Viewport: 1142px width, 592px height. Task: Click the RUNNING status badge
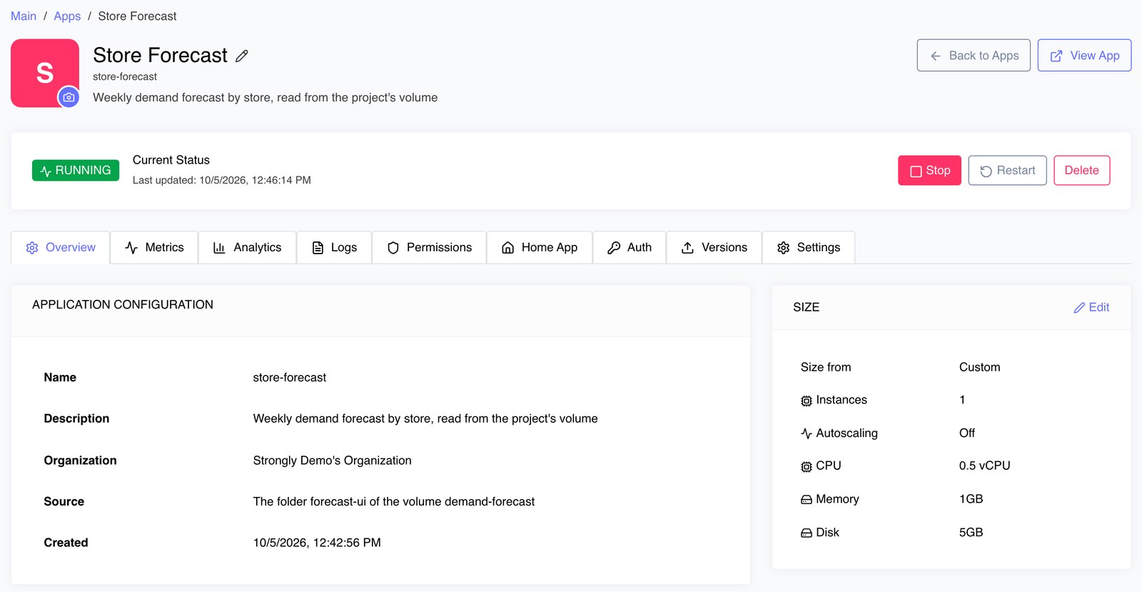pyautogui.click(x=76, y=170)
